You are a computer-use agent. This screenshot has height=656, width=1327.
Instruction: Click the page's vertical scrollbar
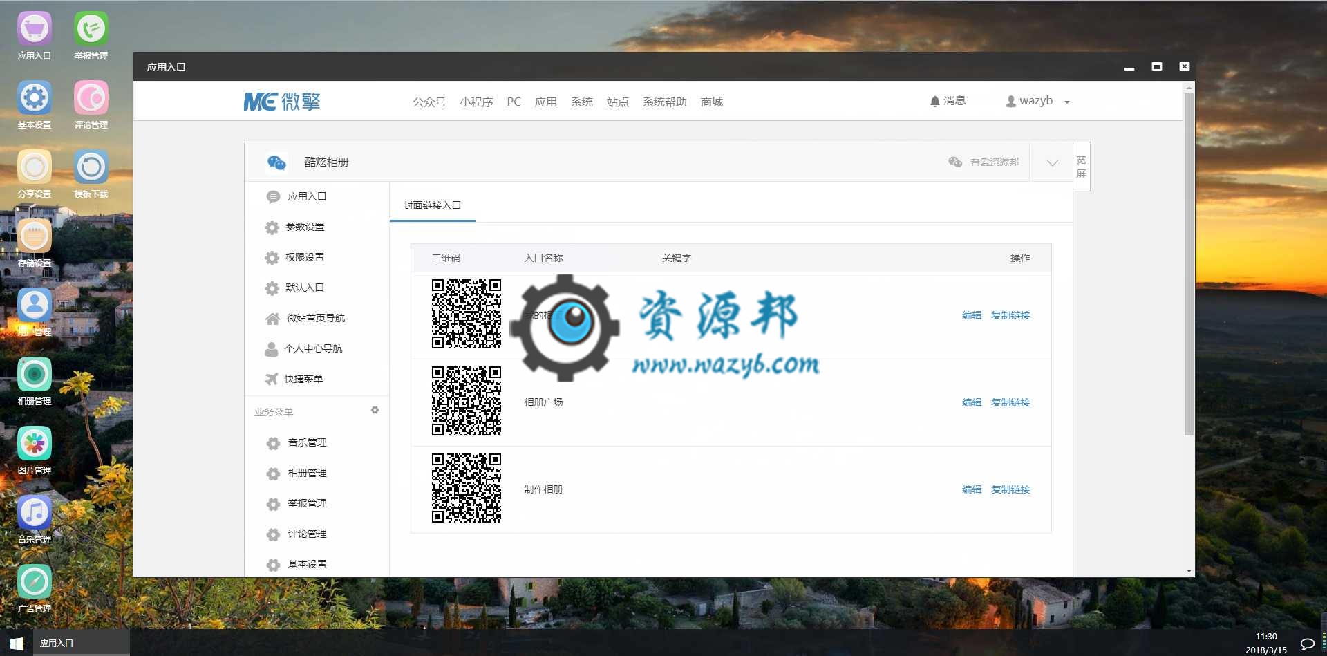point(1189,264)
